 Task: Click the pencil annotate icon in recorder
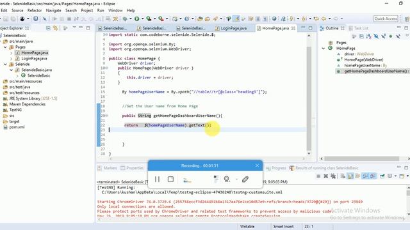click(245, 179)
